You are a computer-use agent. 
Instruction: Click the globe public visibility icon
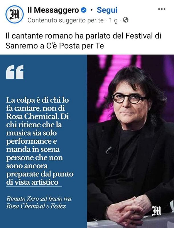pyautogui.click(x=126, y=20)
